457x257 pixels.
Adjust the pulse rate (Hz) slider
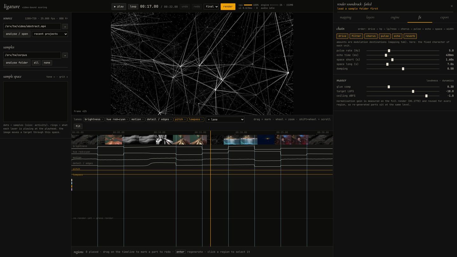(x=403, y=51)
